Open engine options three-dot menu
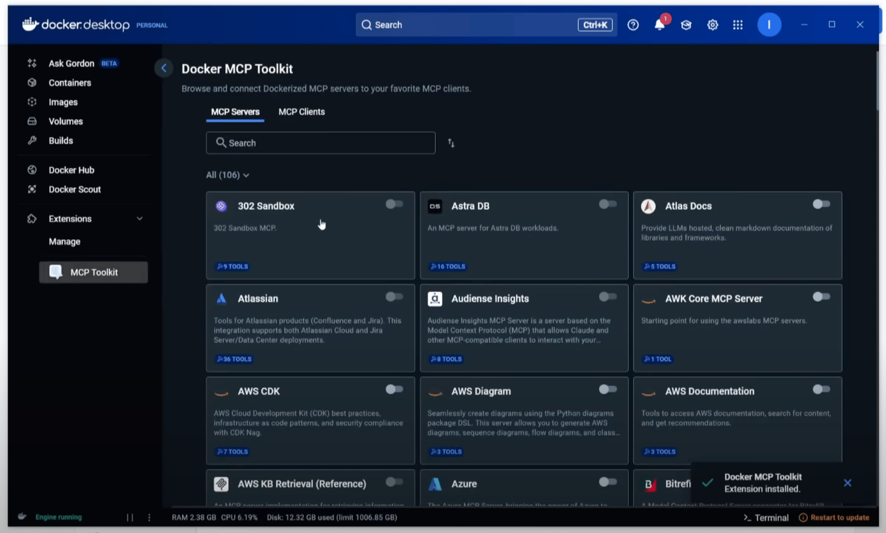The image size is (886, 533). pyautogui.click(x=149, y=517)
